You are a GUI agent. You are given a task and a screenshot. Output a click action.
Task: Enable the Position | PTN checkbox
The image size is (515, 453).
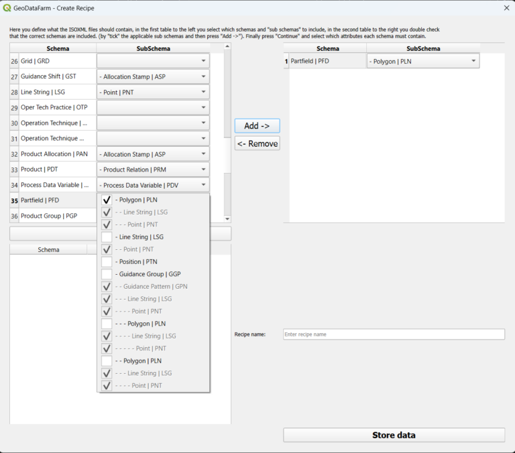pos(107,262)
